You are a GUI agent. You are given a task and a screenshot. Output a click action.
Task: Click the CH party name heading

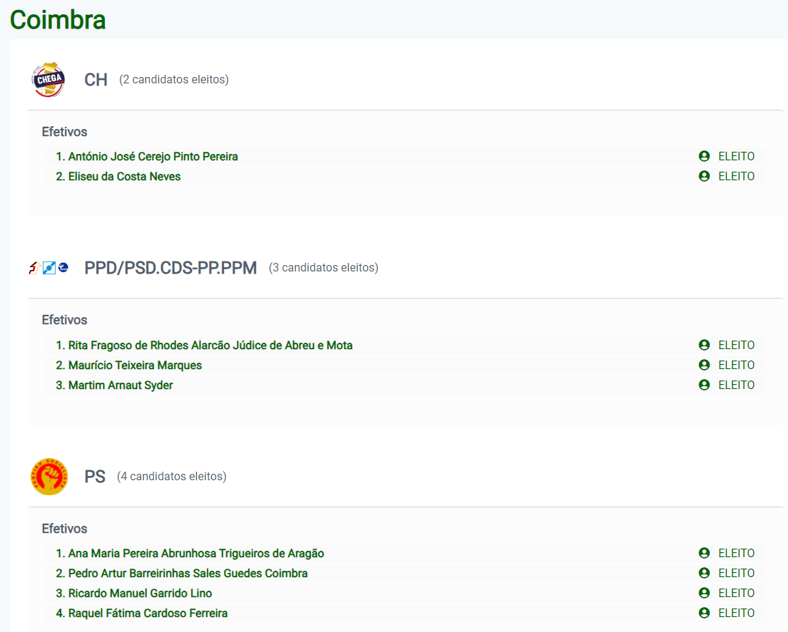[96, 80]
